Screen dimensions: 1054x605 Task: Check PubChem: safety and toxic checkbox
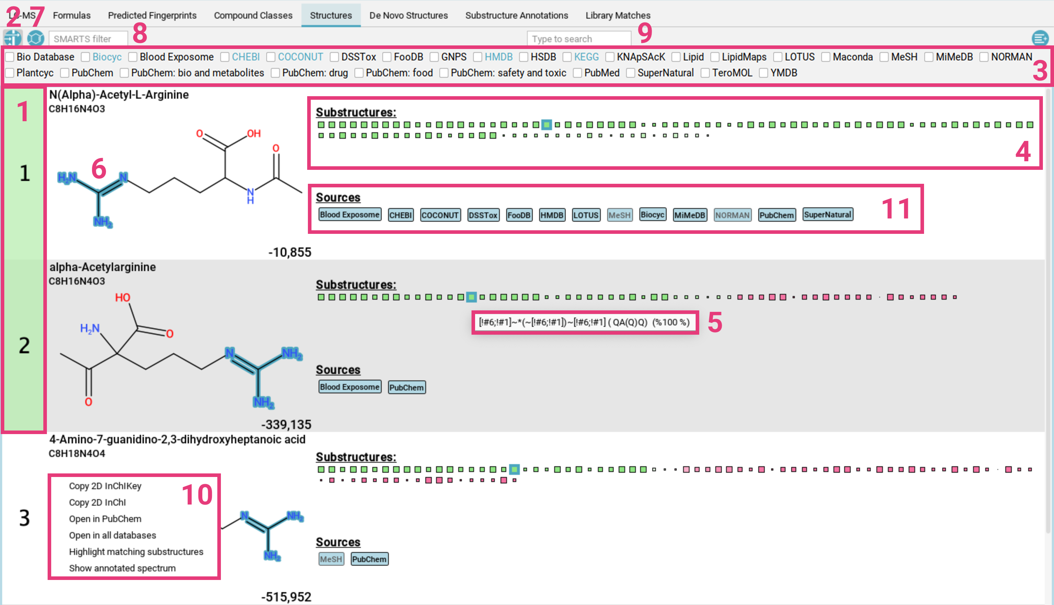pyautogui.click(x=444, y=73)
